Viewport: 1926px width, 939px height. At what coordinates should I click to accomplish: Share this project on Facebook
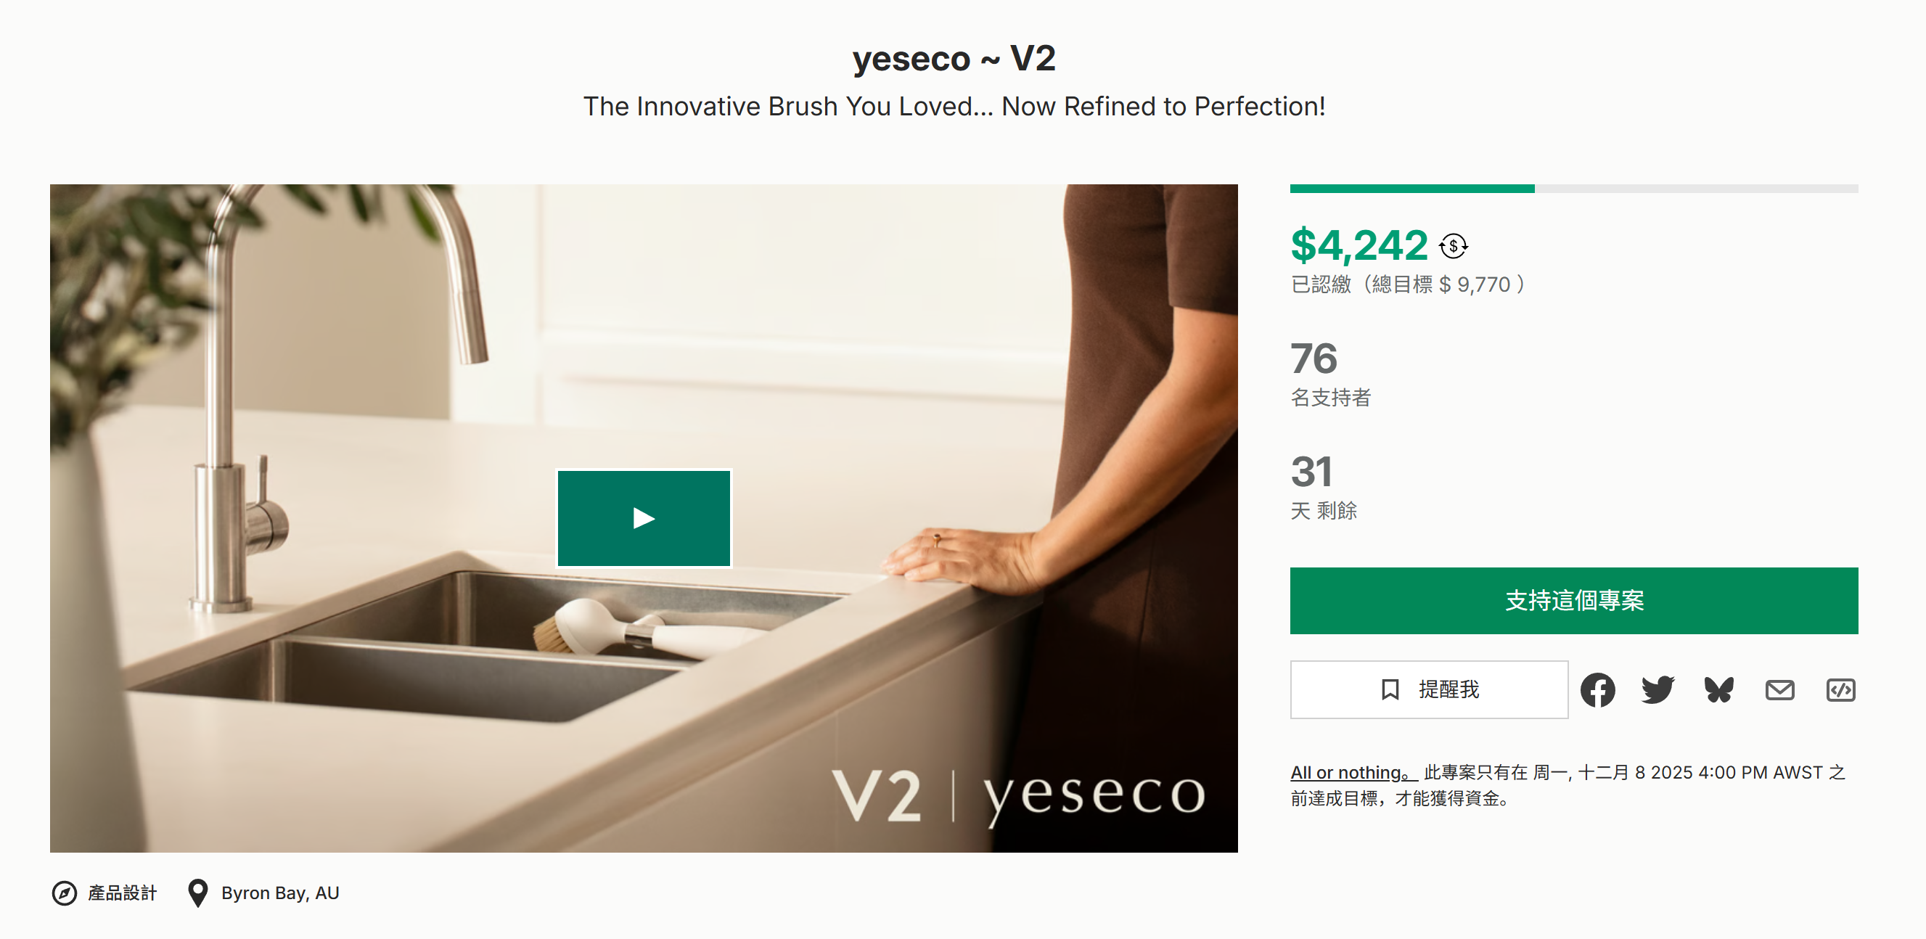click(x=1597, y=689)
